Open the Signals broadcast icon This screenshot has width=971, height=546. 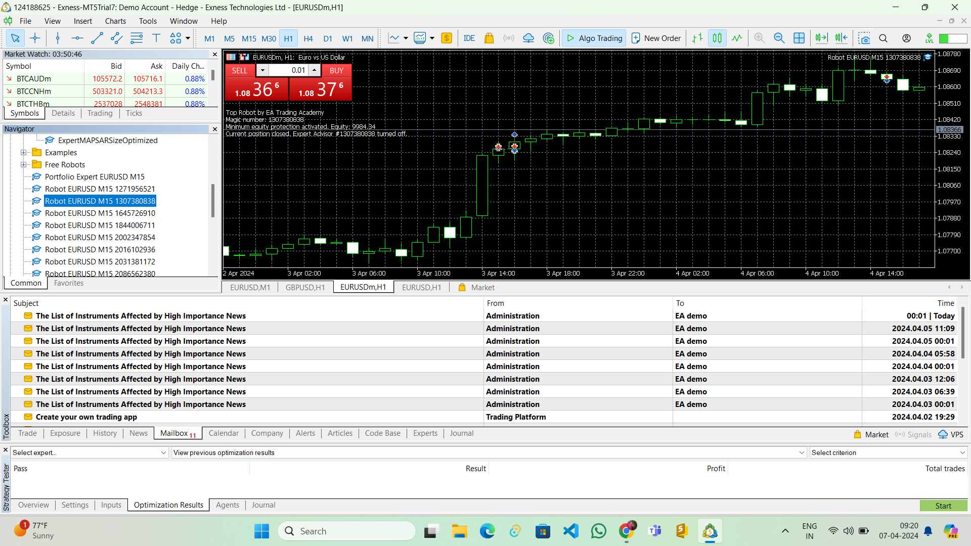point(509,38)
